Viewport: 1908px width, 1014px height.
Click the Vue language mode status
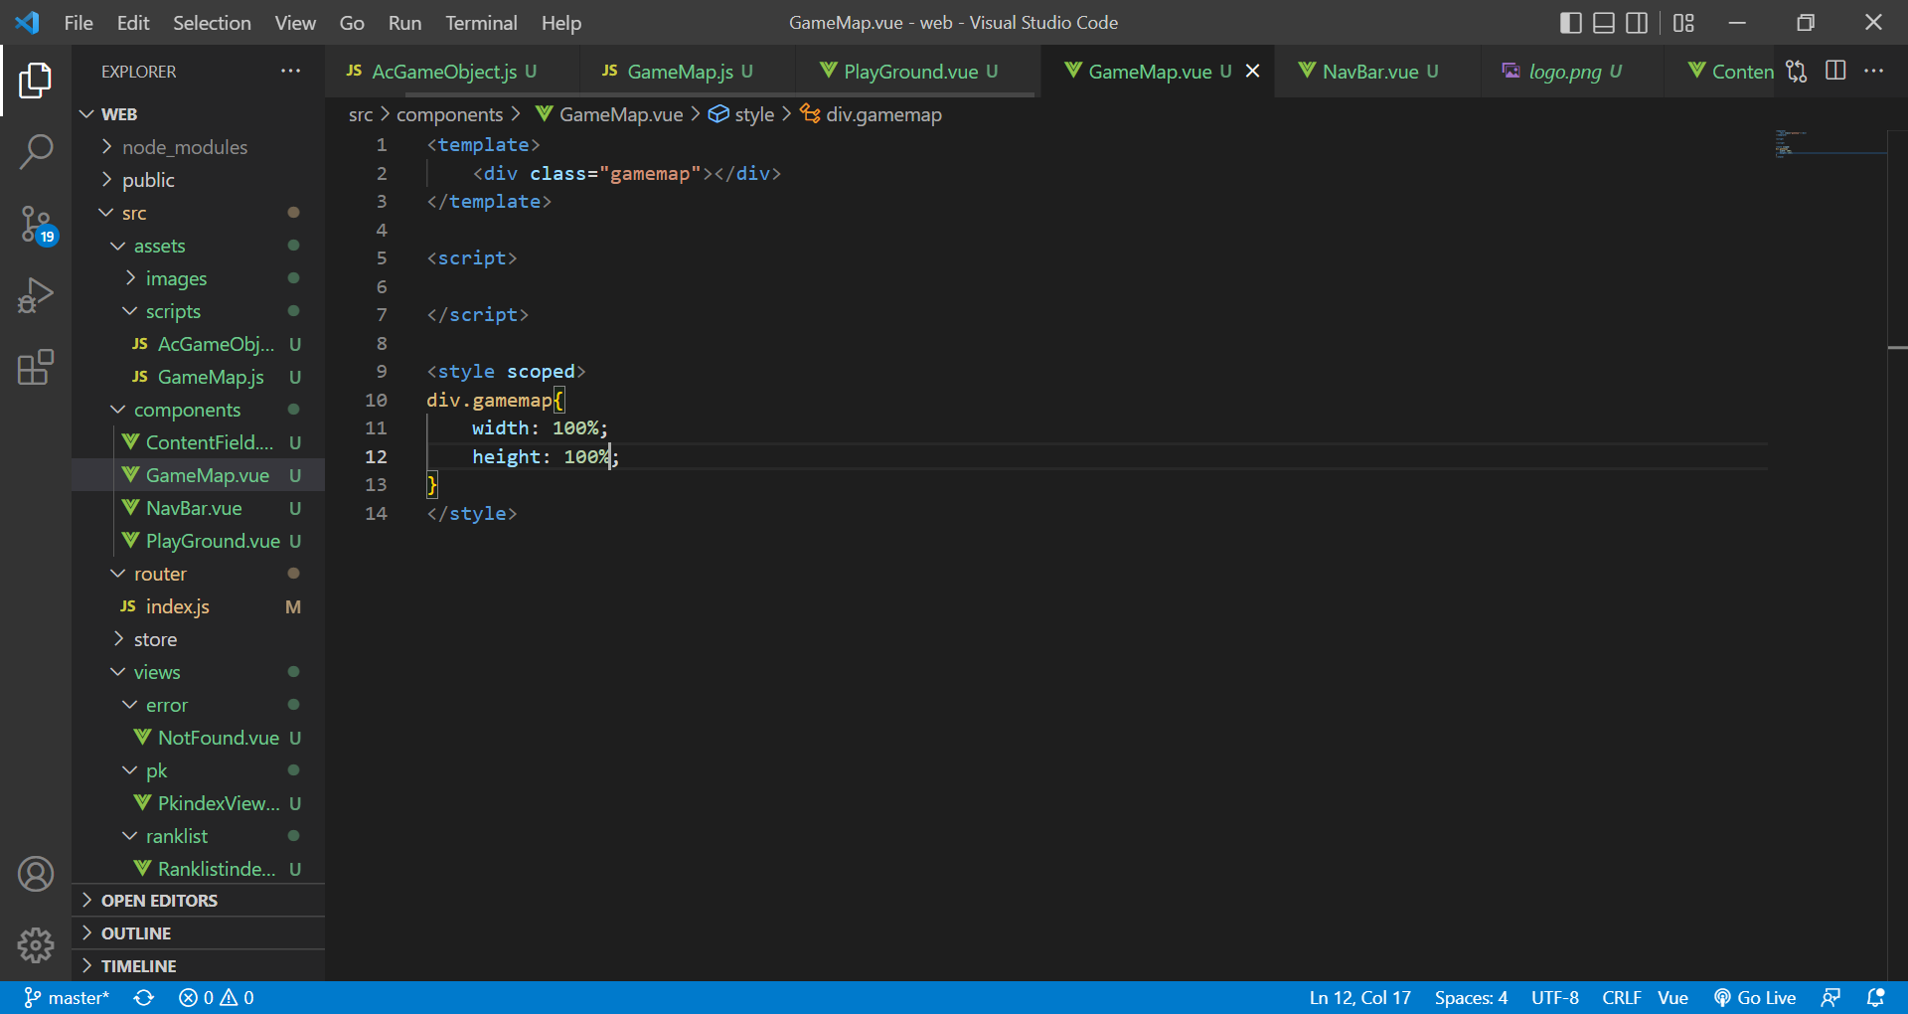click(1672, 997)
